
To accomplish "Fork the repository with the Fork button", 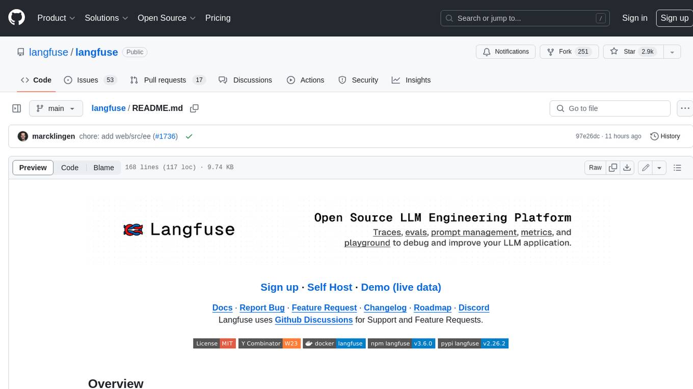I will pyautogui.click(x=568, y=52).
